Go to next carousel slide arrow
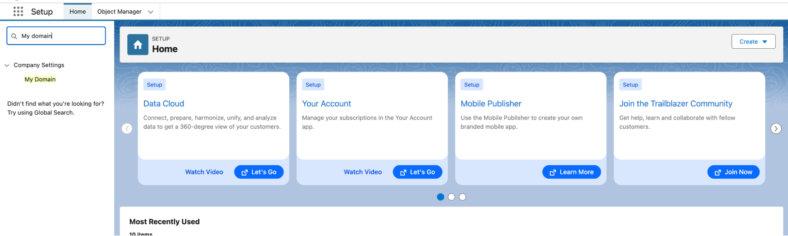788x236 pixels. (776, 128)
